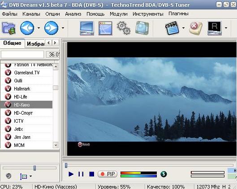Click the tab strip left scroll arrow

[49, 43]
